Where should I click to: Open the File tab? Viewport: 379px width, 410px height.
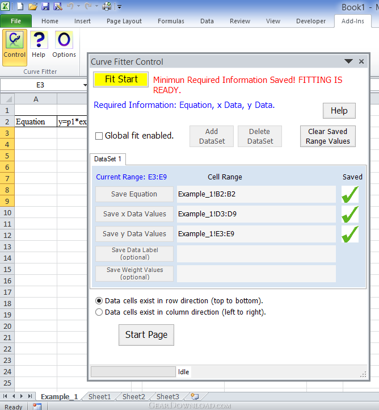coord(16,21)
